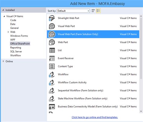143x122 pixels.
Task: Click the Installed header label
Action: click(10, 10)
